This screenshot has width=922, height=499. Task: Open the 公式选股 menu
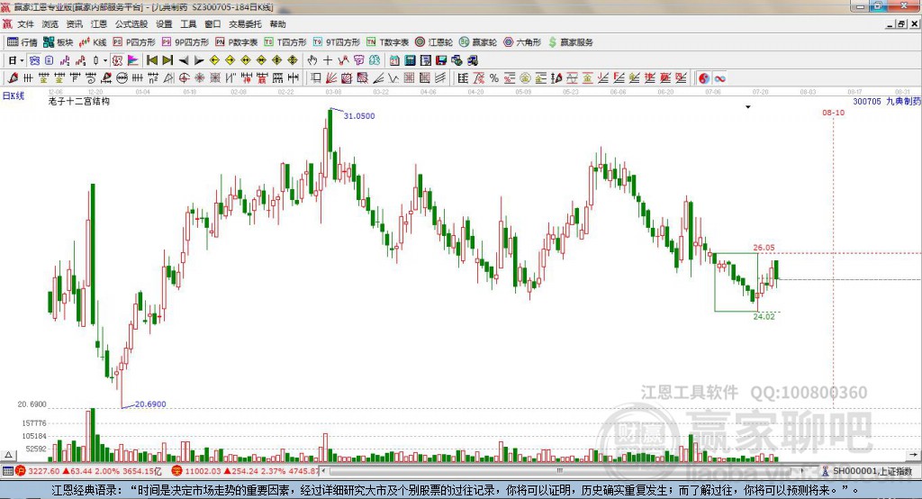tap(131, 24)
